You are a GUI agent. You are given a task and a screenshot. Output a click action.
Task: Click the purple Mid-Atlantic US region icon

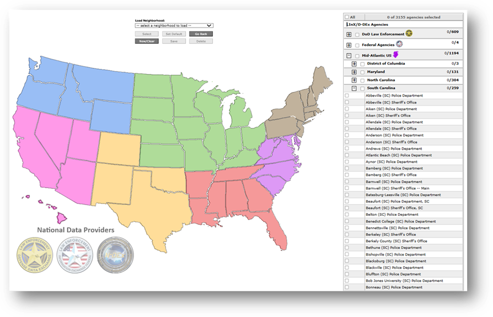395,55
